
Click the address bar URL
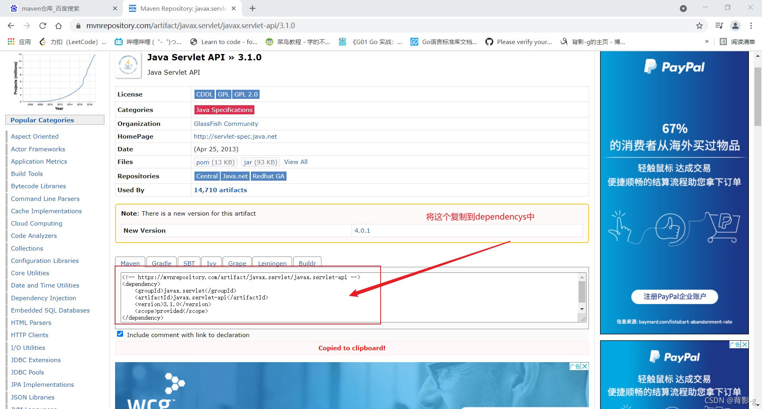click(190, 26)
